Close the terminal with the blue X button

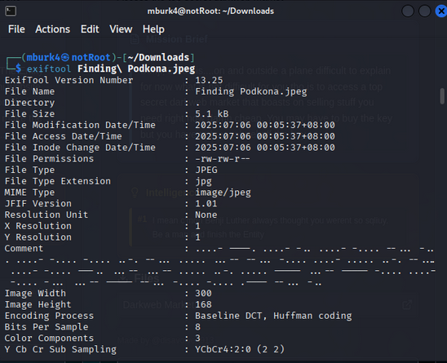[441, 11]
